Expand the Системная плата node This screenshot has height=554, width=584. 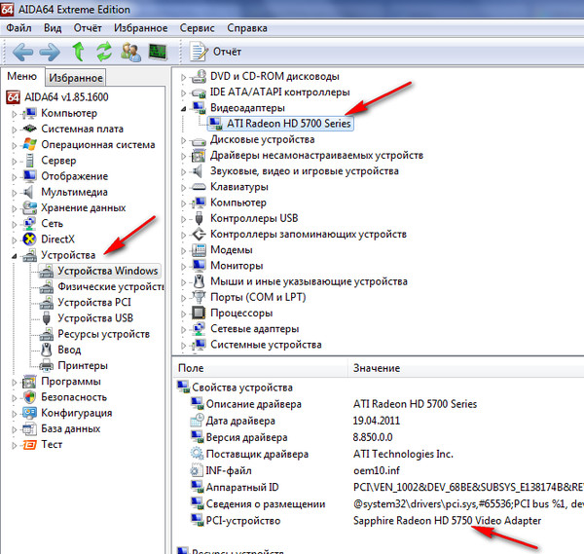(15, 129)
